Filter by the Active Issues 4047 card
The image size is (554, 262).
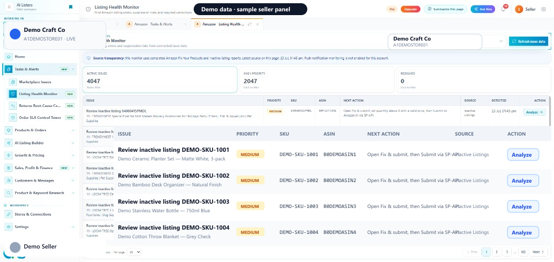click(x=160, y=80)
